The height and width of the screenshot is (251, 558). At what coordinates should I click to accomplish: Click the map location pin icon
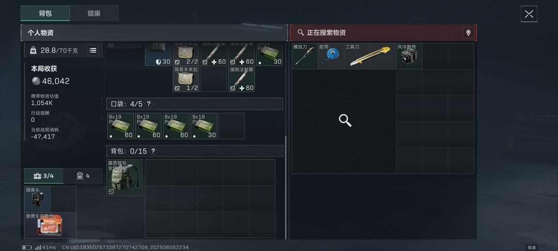[468, 33]
